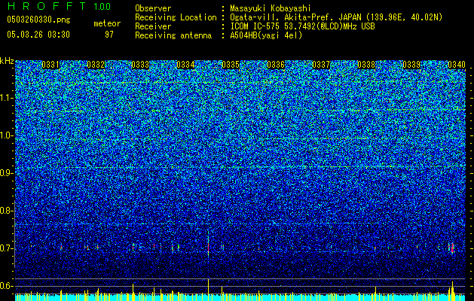Select the filename 0503260330.png
This screenshot has width=474, height=301.
coord(38,20)
